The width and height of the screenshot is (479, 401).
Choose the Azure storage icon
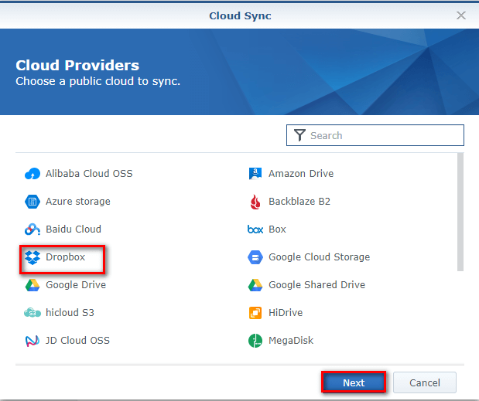coord(32,202)
